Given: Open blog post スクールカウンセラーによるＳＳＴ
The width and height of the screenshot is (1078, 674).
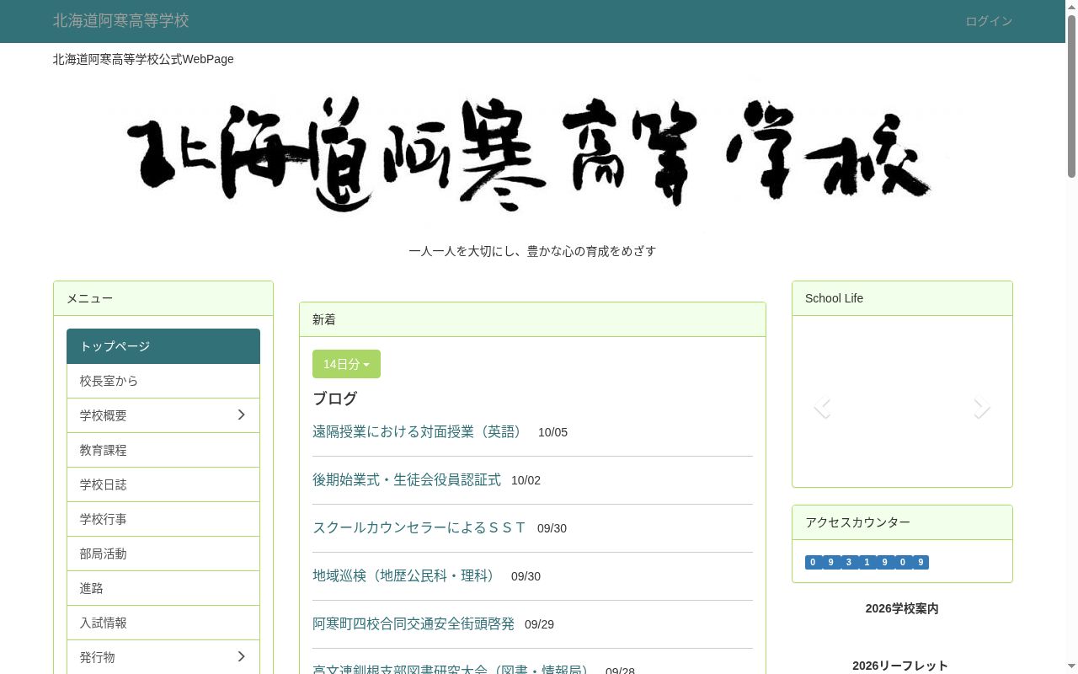Looking at the screenshot, I should click(419, 527).
